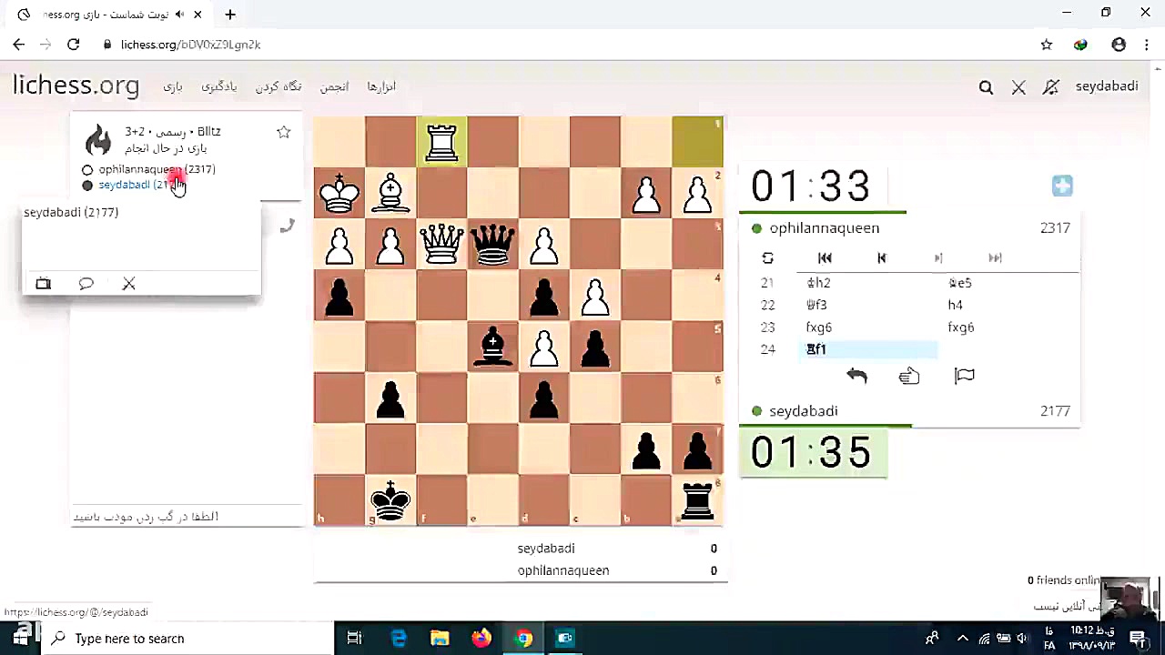Viewport: 1165px width, 655px height.
Task: Open the chat bubble in player popup
Action: (86, 284)
